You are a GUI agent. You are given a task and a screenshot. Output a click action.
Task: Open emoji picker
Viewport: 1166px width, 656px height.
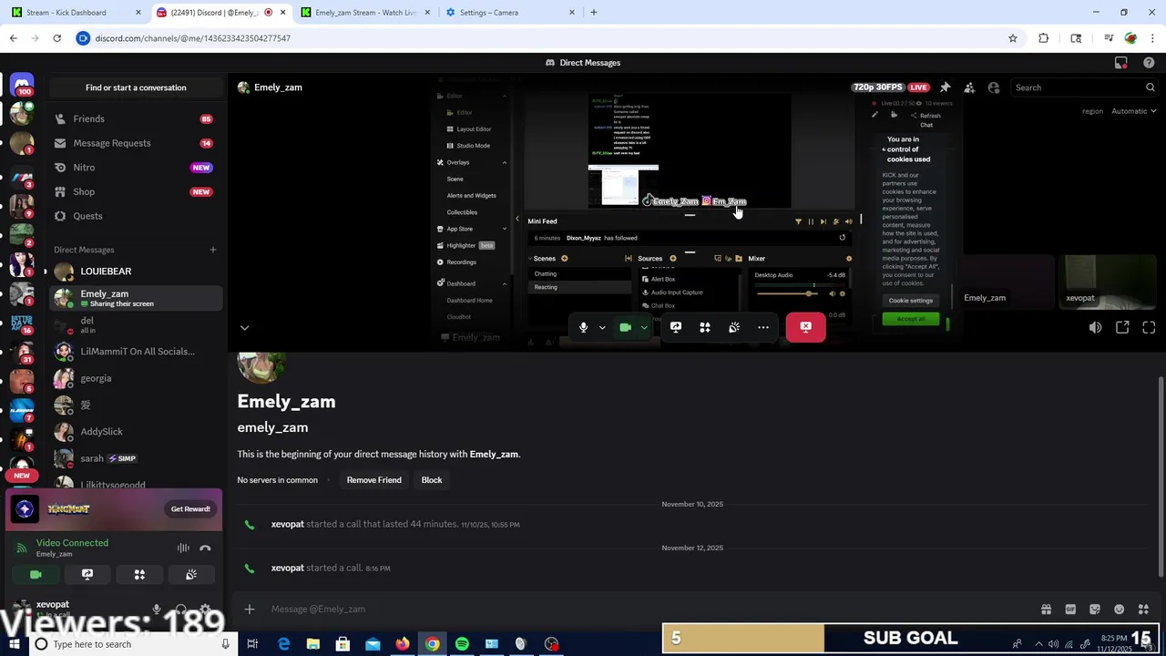coord(1120,610)
